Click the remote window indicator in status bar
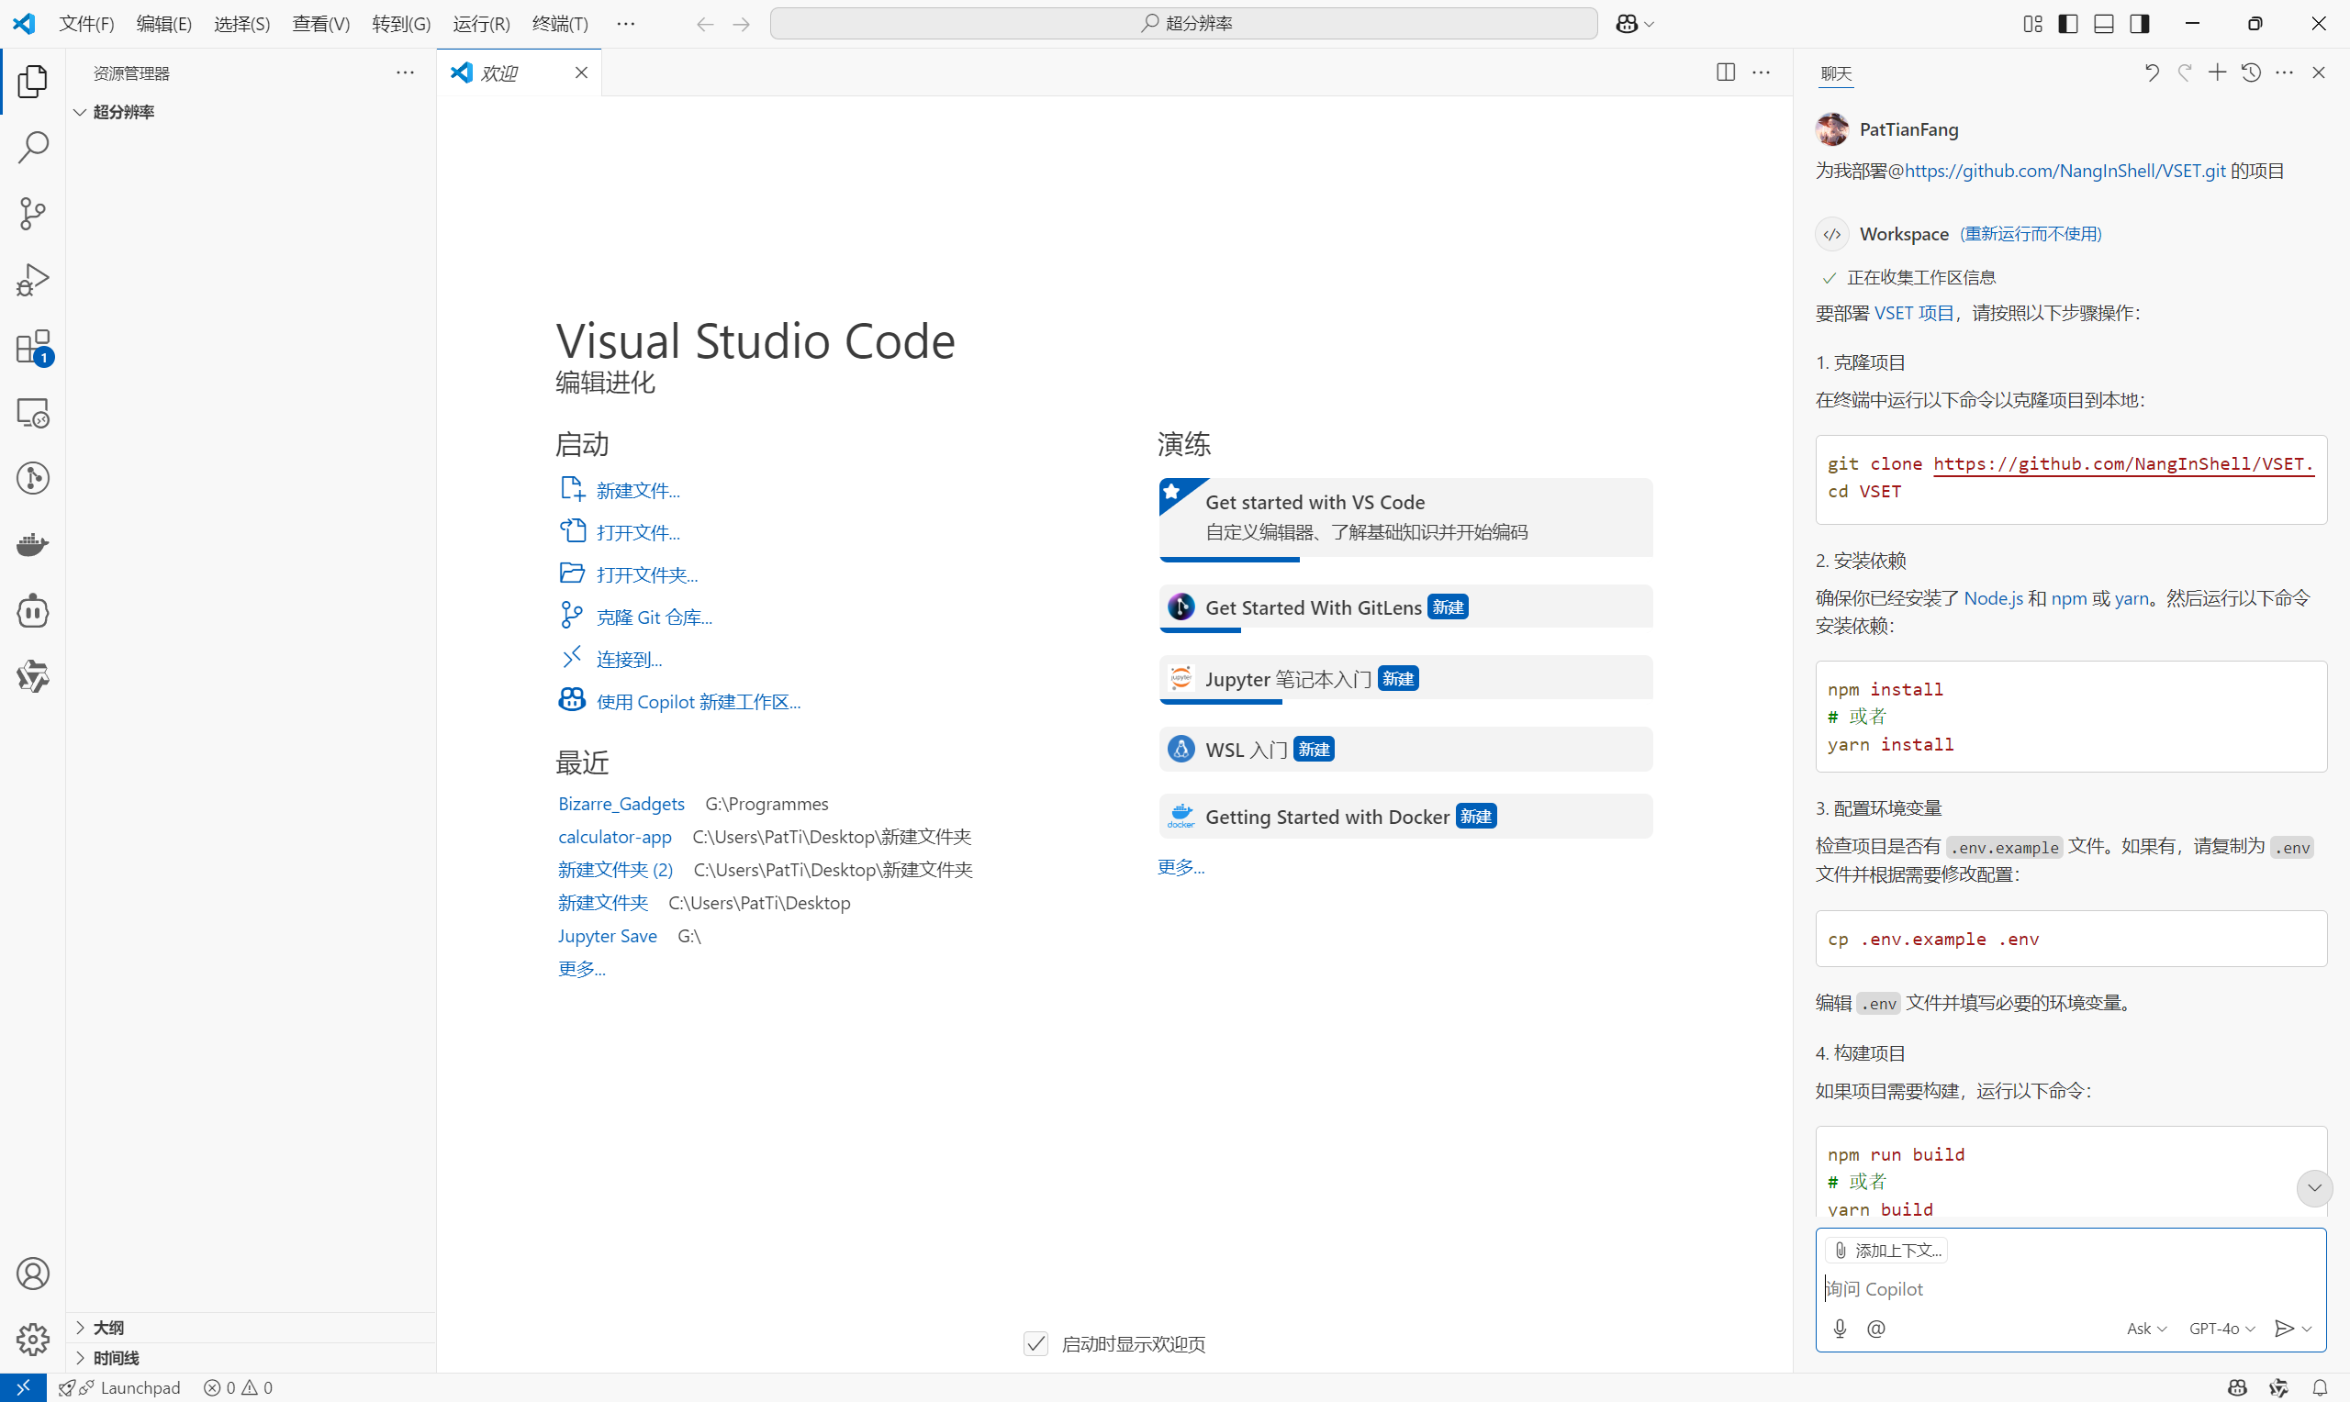Viewport: 2350px width, 1402px height. point(23,1387)
